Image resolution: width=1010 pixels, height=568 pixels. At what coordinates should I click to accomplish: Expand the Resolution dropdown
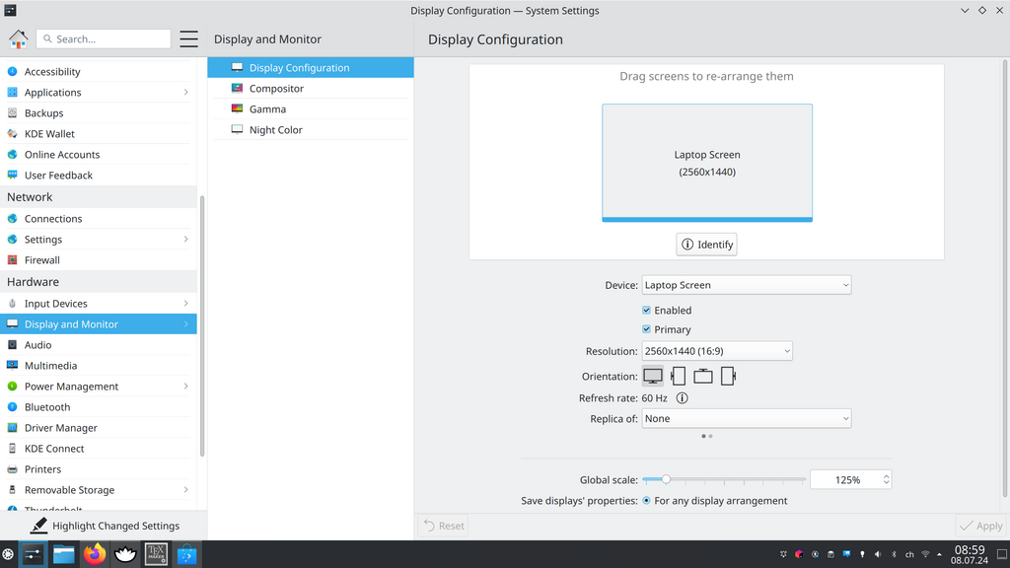coord(716,351)
